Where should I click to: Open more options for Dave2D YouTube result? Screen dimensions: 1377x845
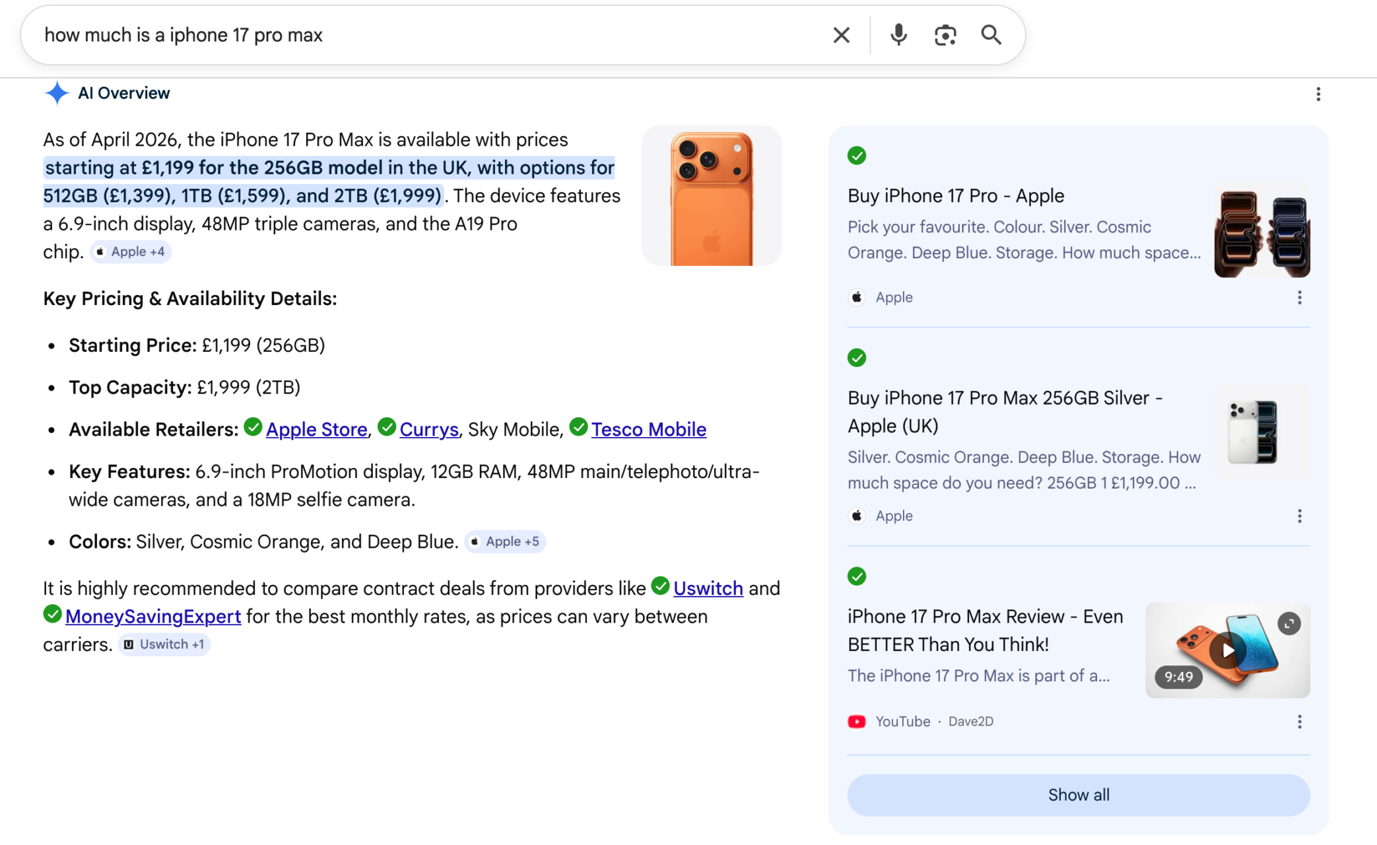[1299, 722]
